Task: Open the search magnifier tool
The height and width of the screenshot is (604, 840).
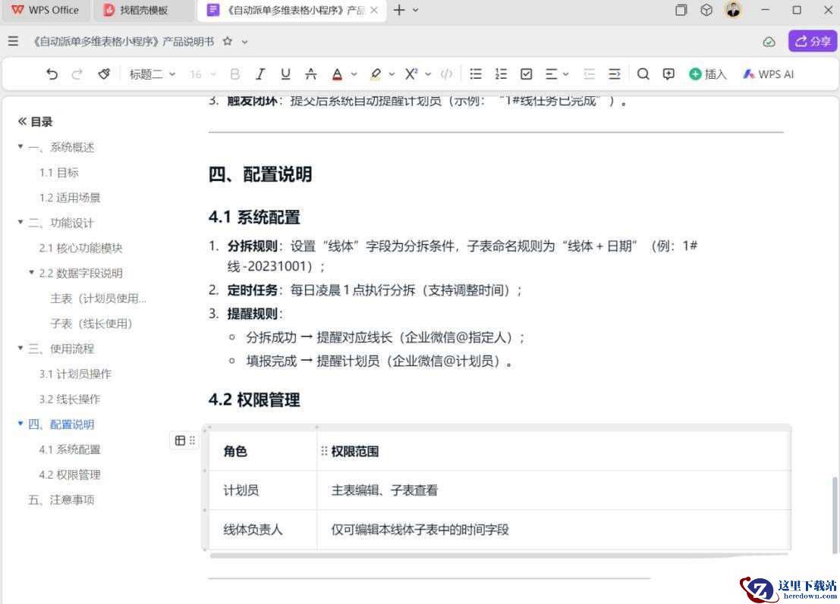Action: pyautogui.click(x=643, y=74)
